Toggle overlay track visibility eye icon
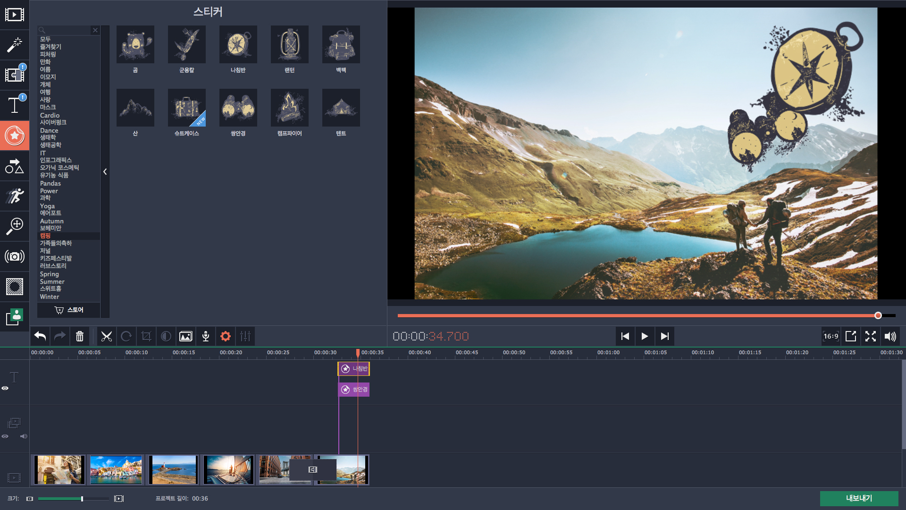This screenshot has width=906, height=510. tap(5, 436)
